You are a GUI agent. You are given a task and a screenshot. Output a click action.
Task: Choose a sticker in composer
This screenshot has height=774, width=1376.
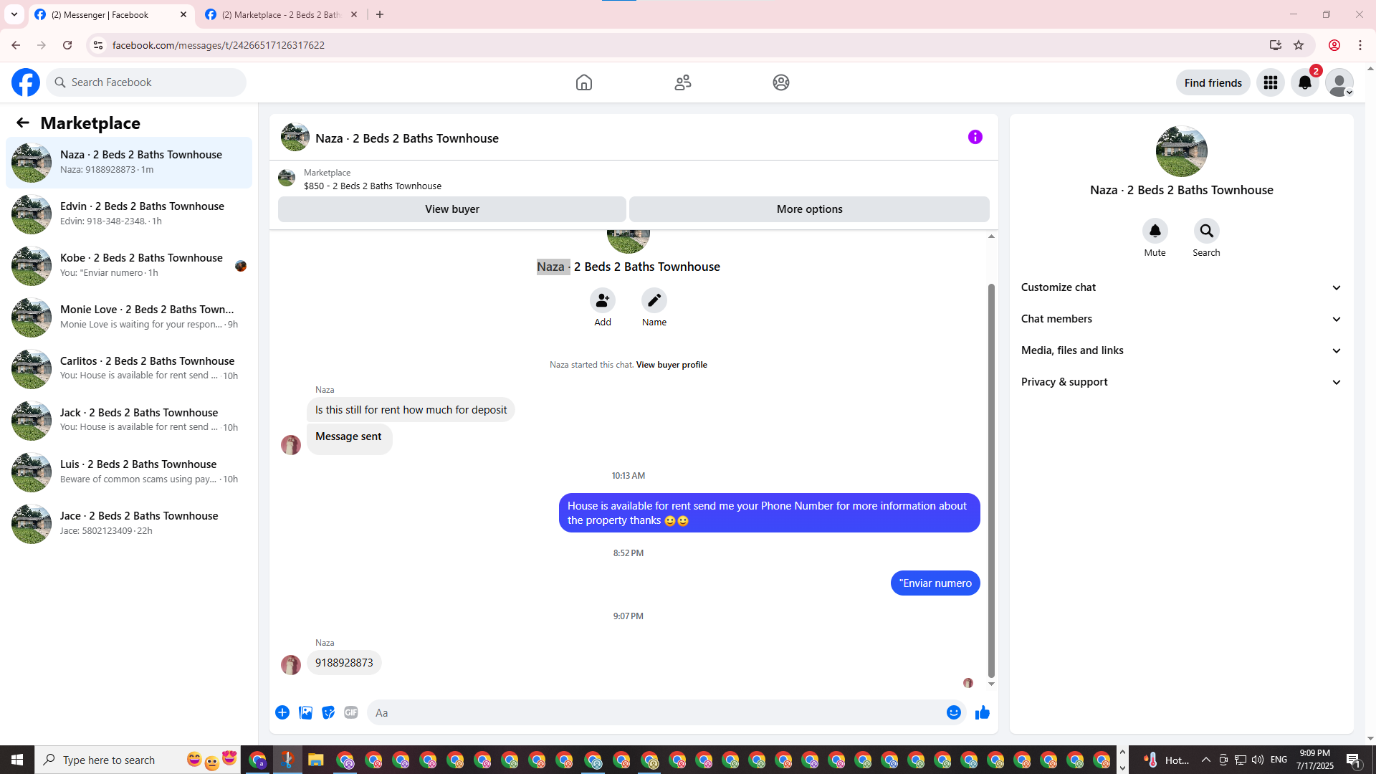(x=328, y=712)
